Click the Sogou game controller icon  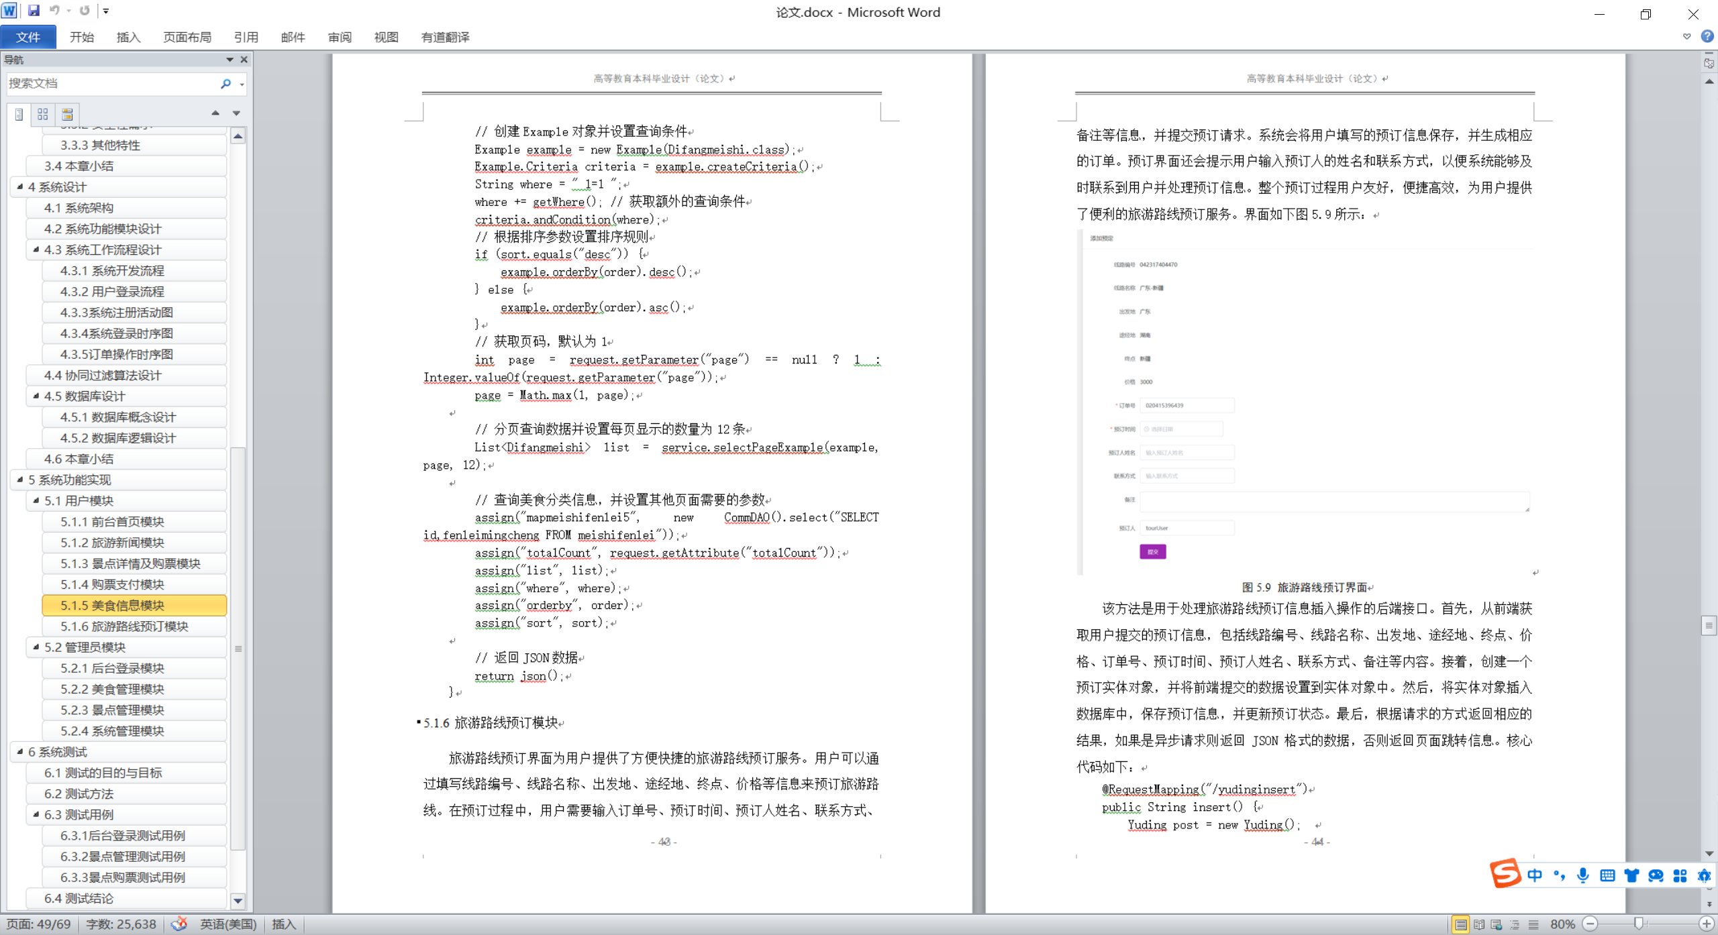1656,875
